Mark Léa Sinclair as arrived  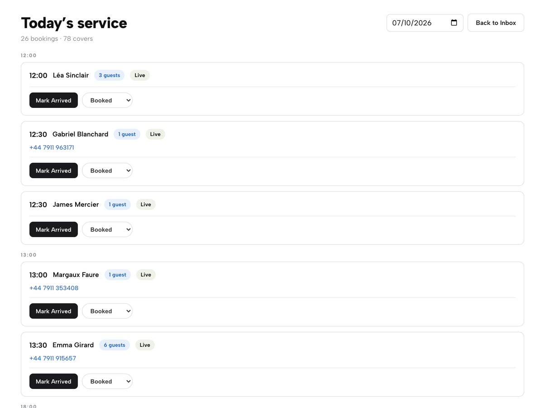click(53, 100)
